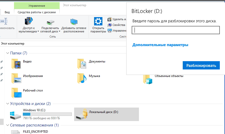The width and height of the screenshot is (225, 134).
Task: Click the 790 ГБ свободно из 930 ГБ text
Action: point(41,118)
